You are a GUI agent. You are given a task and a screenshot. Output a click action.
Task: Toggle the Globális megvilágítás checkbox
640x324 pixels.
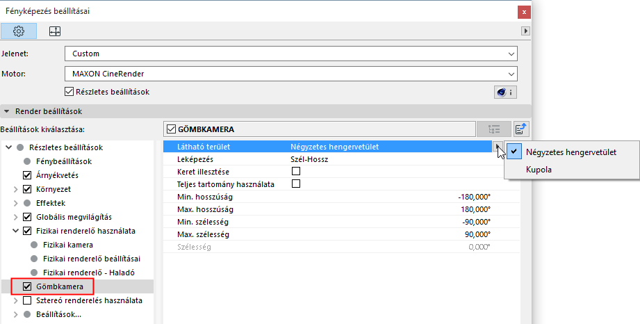[x=27, y=217]
